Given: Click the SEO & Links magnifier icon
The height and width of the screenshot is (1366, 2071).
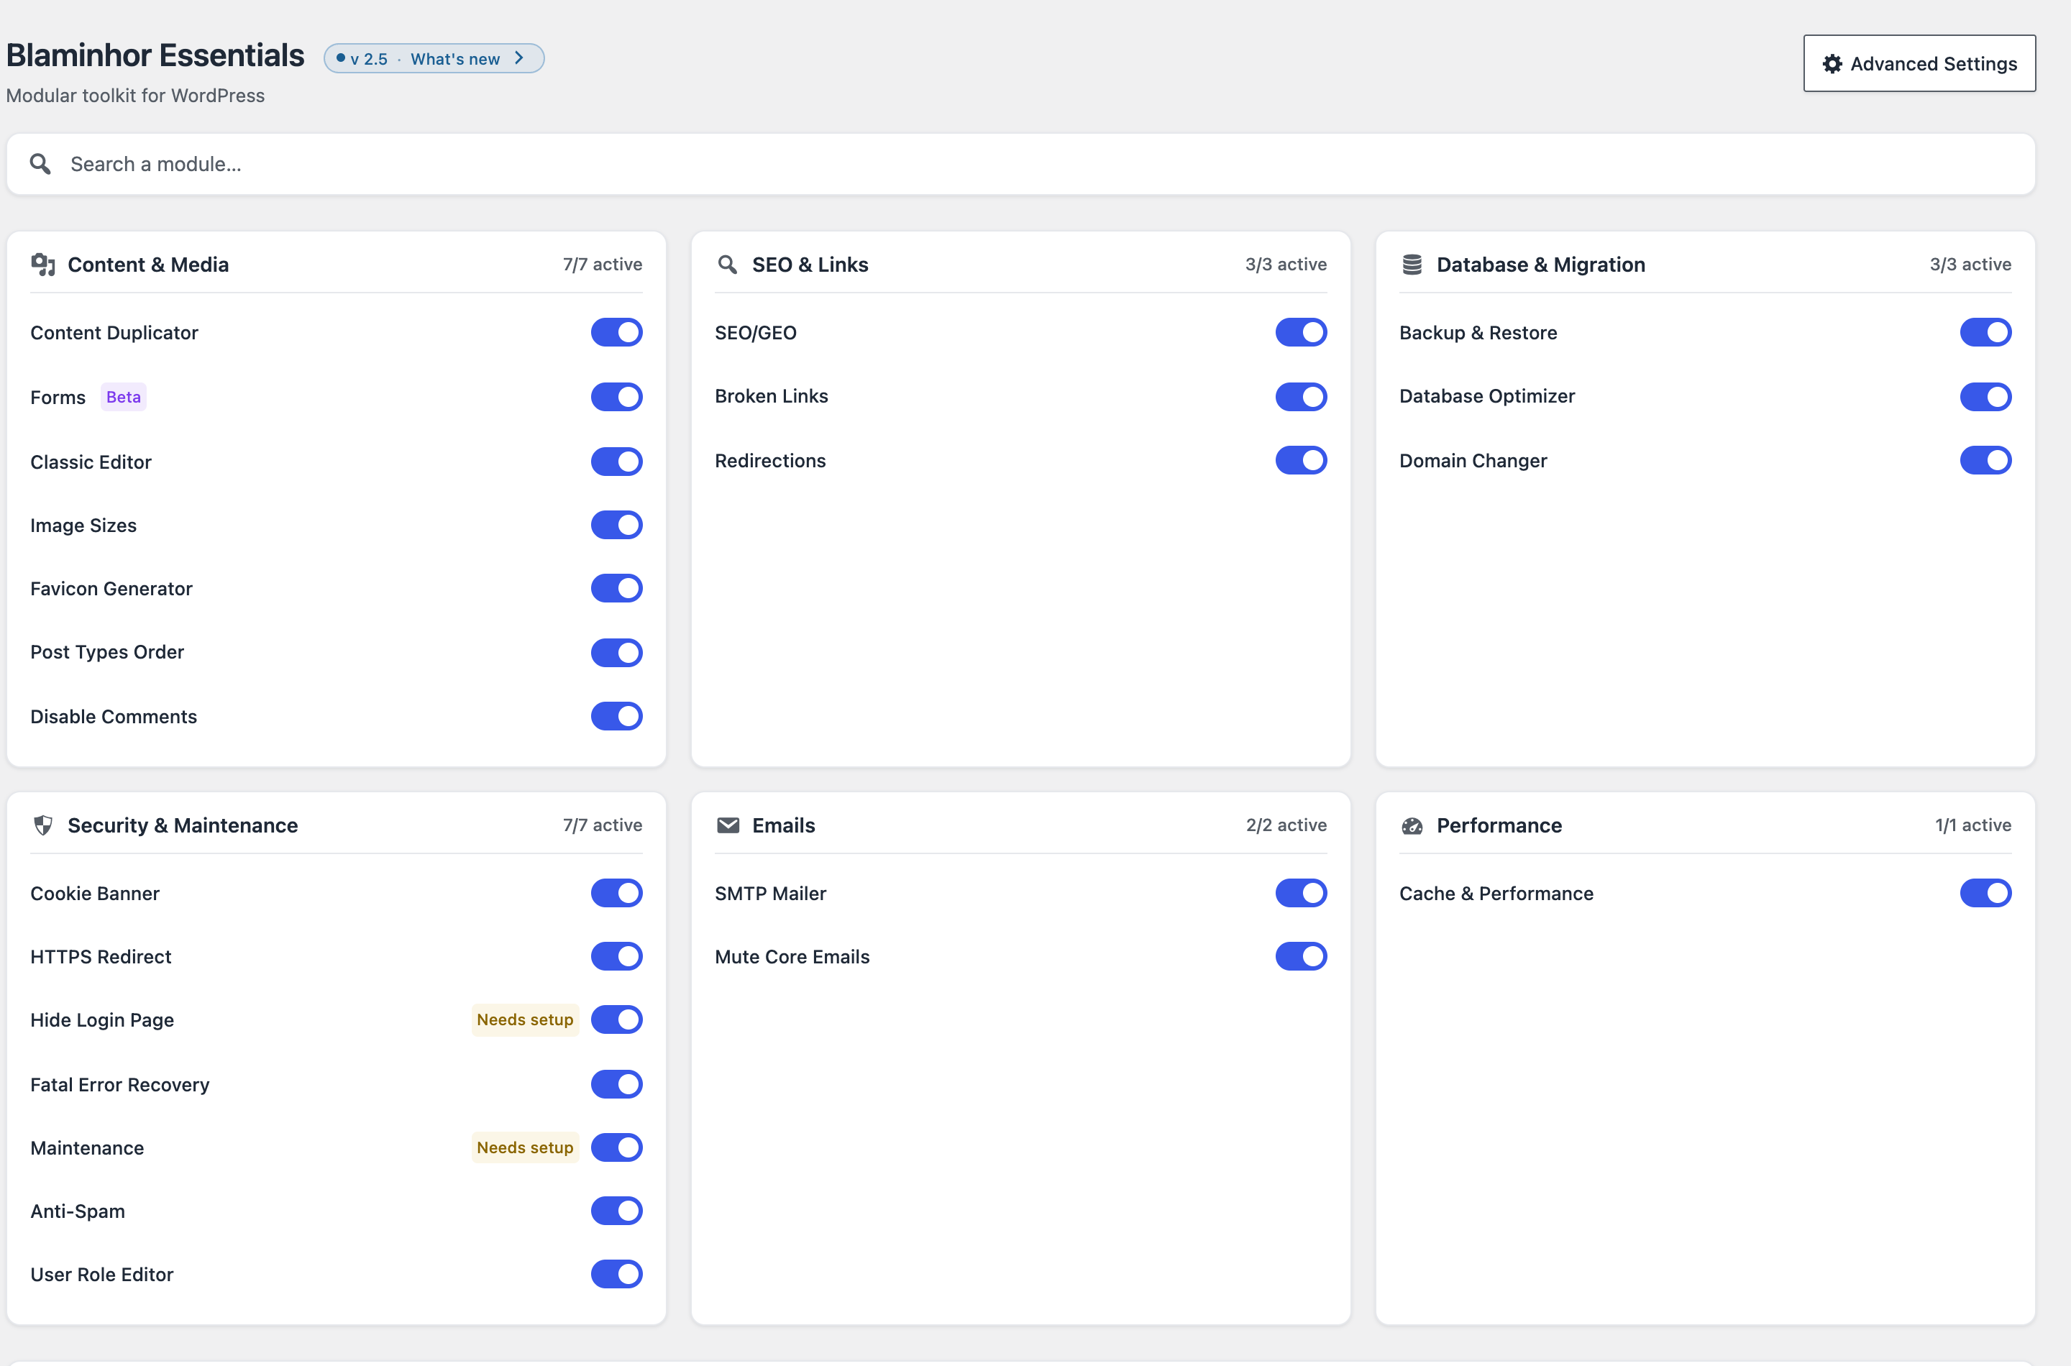Looking at the screenshot, I should pyautogui.click(x=728, y=264).
